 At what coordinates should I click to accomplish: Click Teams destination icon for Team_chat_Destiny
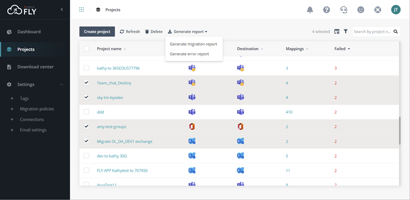[x=240, y=83]
